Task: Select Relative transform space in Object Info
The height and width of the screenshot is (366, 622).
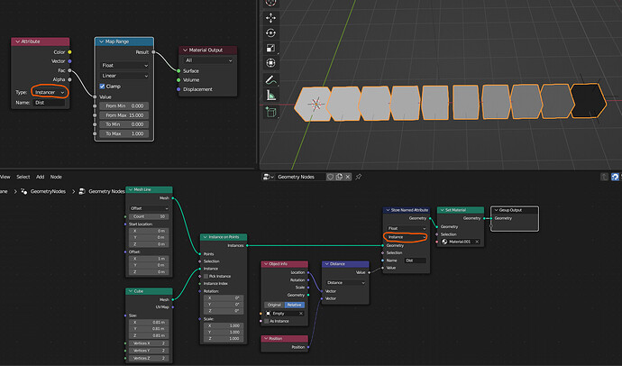Action: (295, 305)
